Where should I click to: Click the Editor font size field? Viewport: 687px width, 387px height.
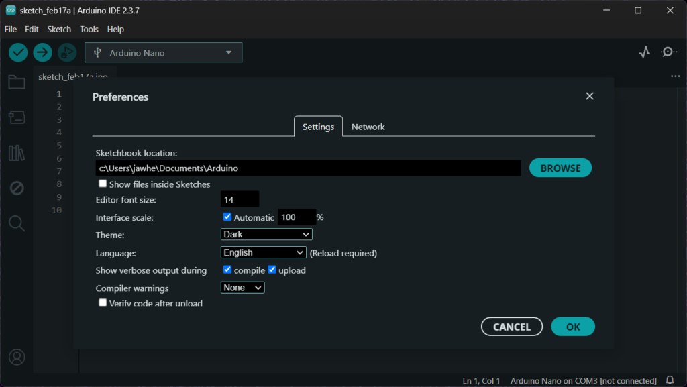[240, 199]
